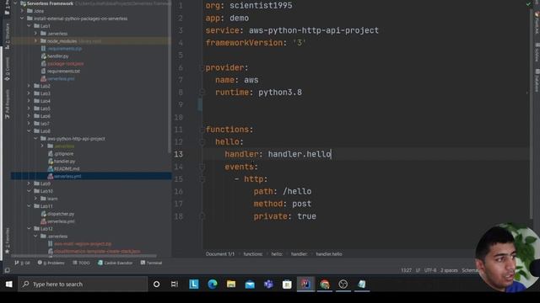Viewport: 540px width, 303px height.
Task: Collapse the Lab8 folder
Action: coord(29,131)
